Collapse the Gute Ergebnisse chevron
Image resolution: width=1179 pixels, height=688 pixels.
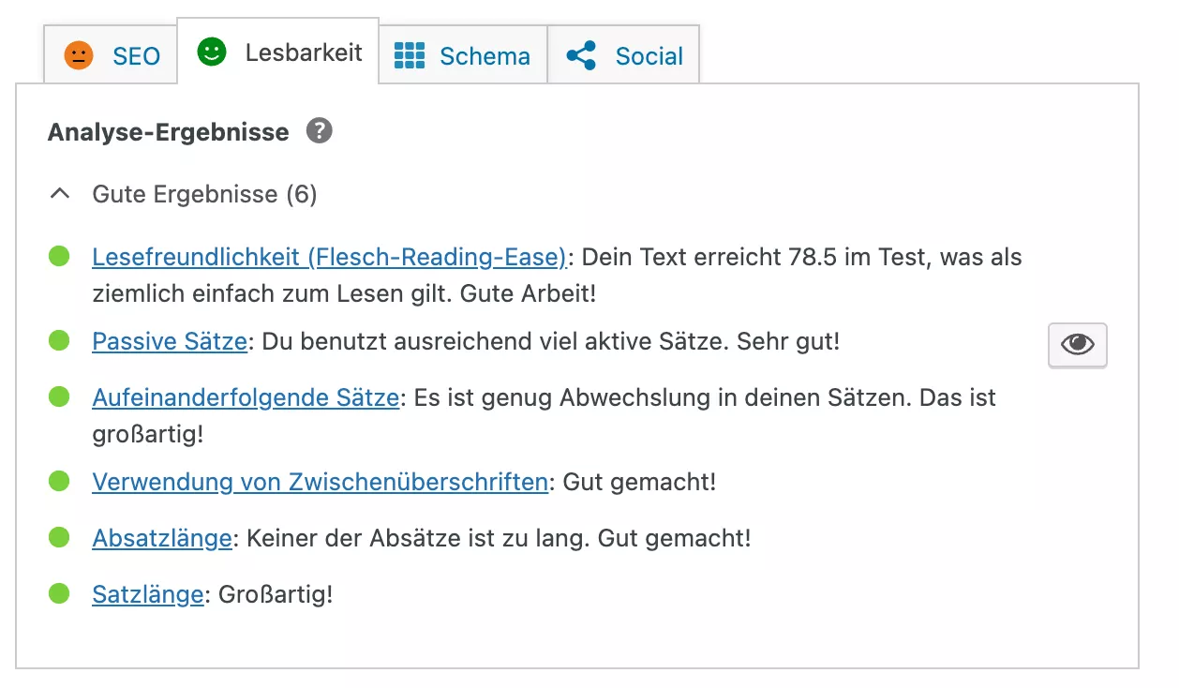point(60,194)
